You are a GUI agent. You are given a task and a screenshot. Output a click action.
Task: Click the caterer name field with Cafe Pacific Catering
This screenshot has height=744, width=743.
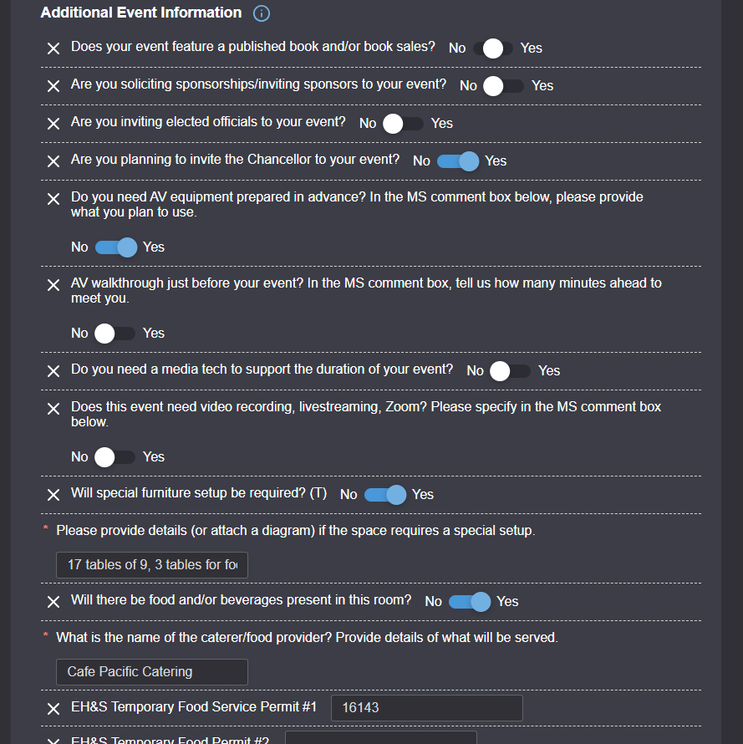point(152,672)
